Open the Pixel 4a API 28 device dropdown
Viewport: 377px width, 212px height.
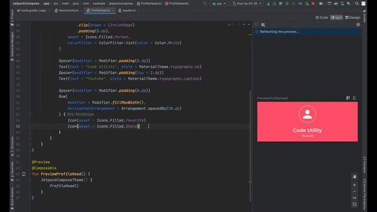(247, 4)
